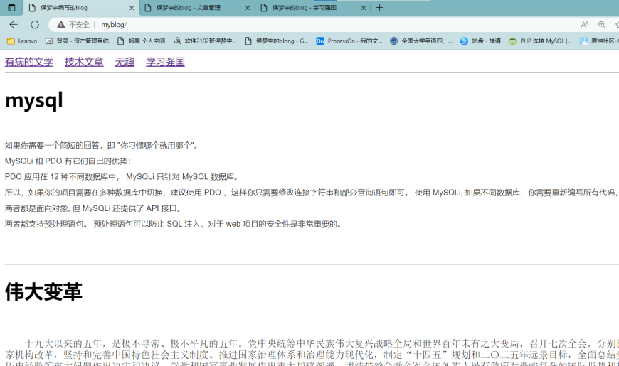Image resolution: width=619 pixels, height=366 pixels.
Task: Open the 超星 个人空间 bookmark
Action: coord(142,41)
